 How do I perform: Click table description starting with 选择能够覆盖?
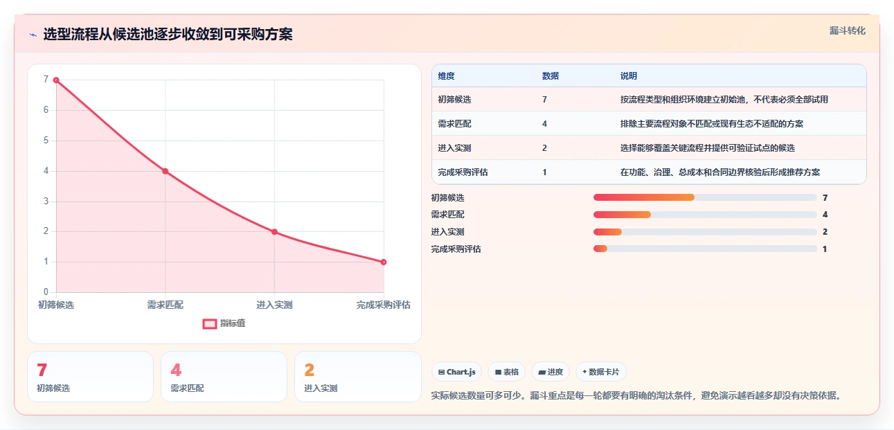pyautogui.click(x=708, y=148)
